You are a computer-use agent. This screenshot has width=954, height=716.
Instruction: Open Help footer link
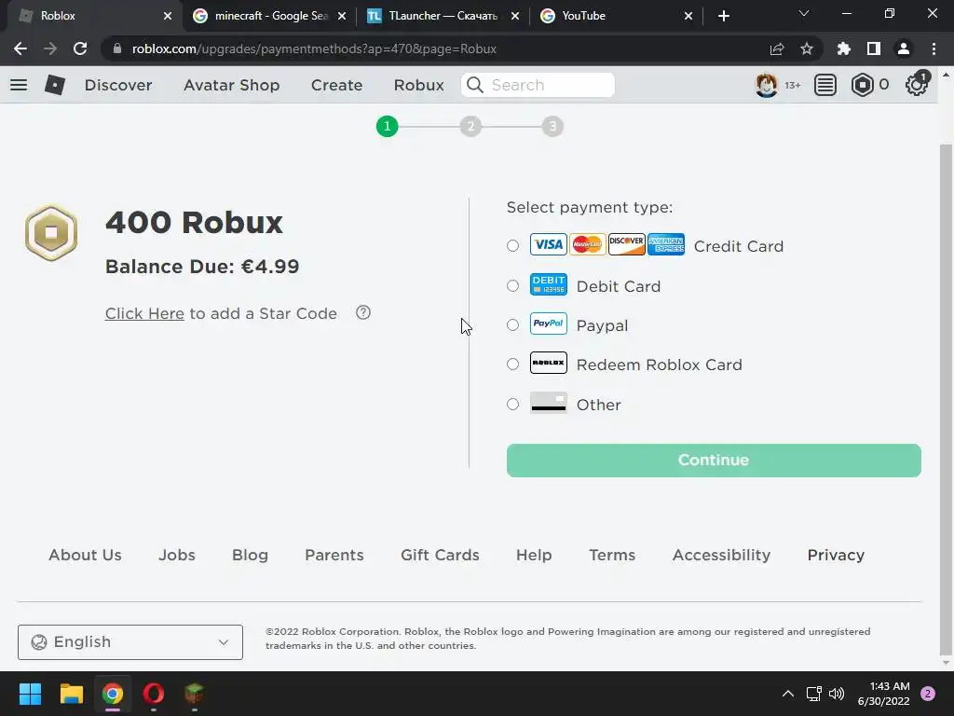click(534, 555)
